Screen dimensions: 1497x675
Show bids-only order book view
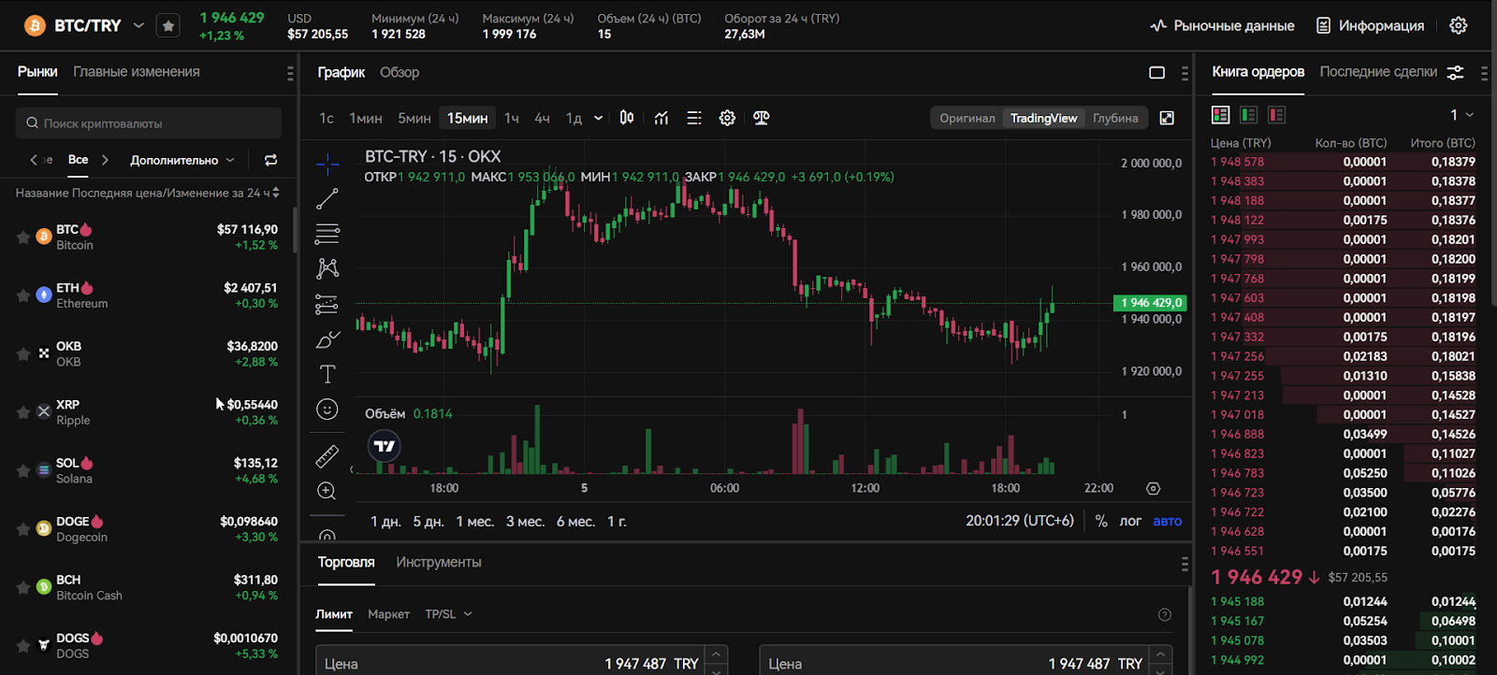[1249, 115]
